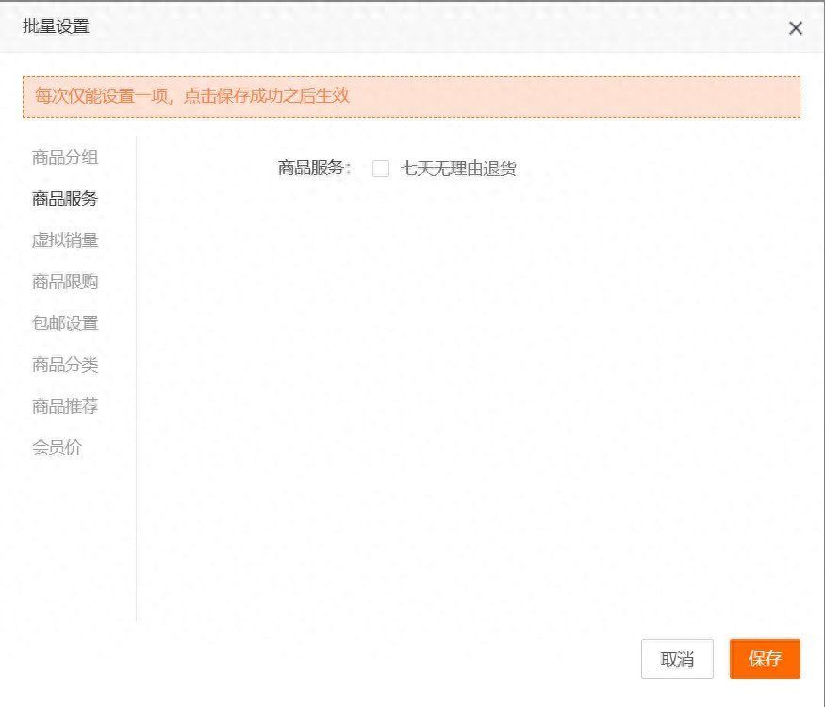Viewport: 825px width, 707px height.
Task: Click the 七天无理由退货 label text
Action: (x=458, y=169)
